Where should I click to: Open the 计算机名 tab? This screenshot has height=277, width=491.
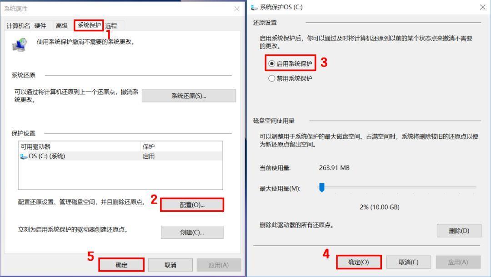18,25
